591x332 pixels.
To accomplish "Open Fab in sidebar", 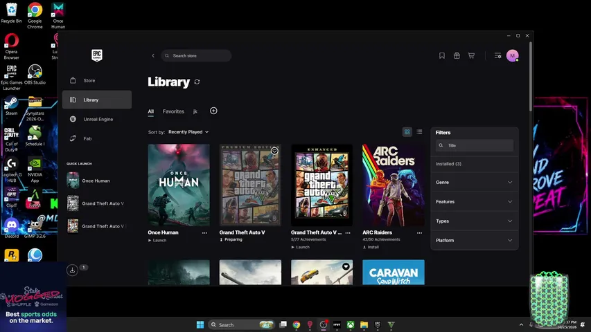I will click(97, 138).
